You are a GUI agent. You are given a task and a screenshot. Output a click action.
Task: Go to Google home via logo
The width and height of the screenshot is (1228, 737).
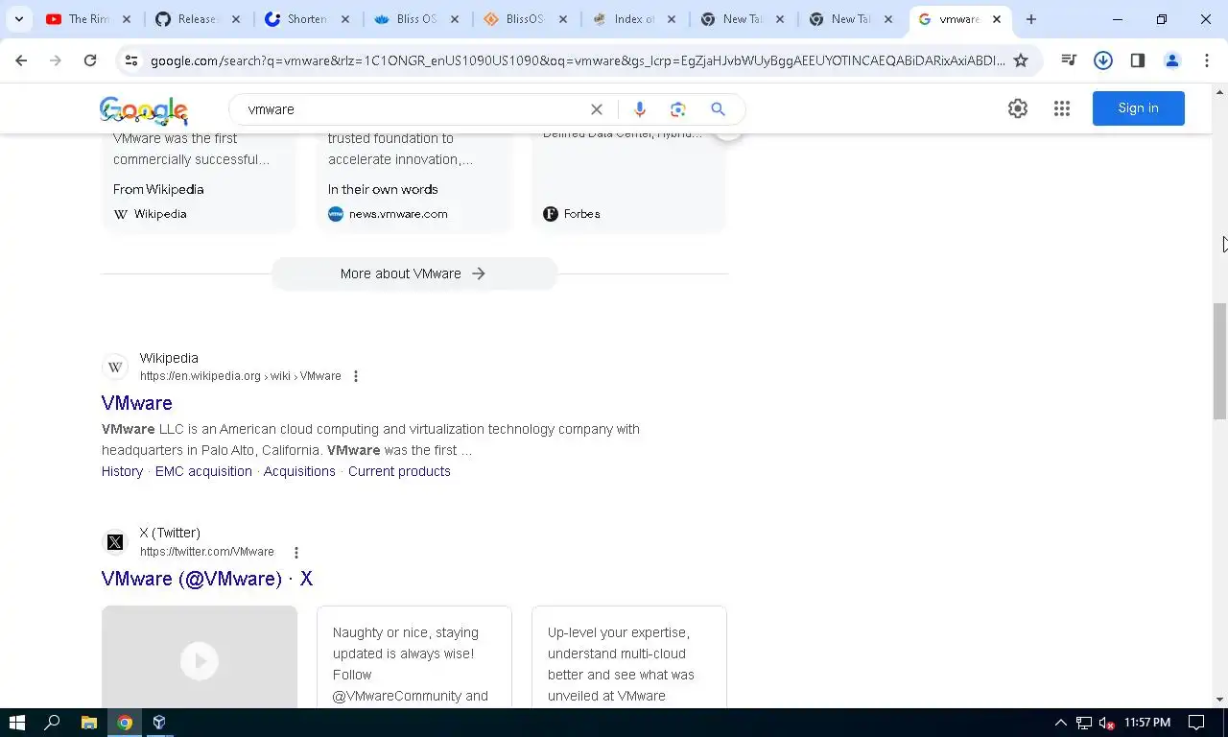click(144, 110)
